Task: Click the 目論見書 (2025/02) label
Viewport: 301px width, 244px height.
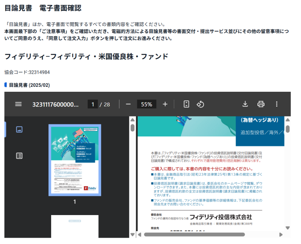Action: click(x=29, y=85)
